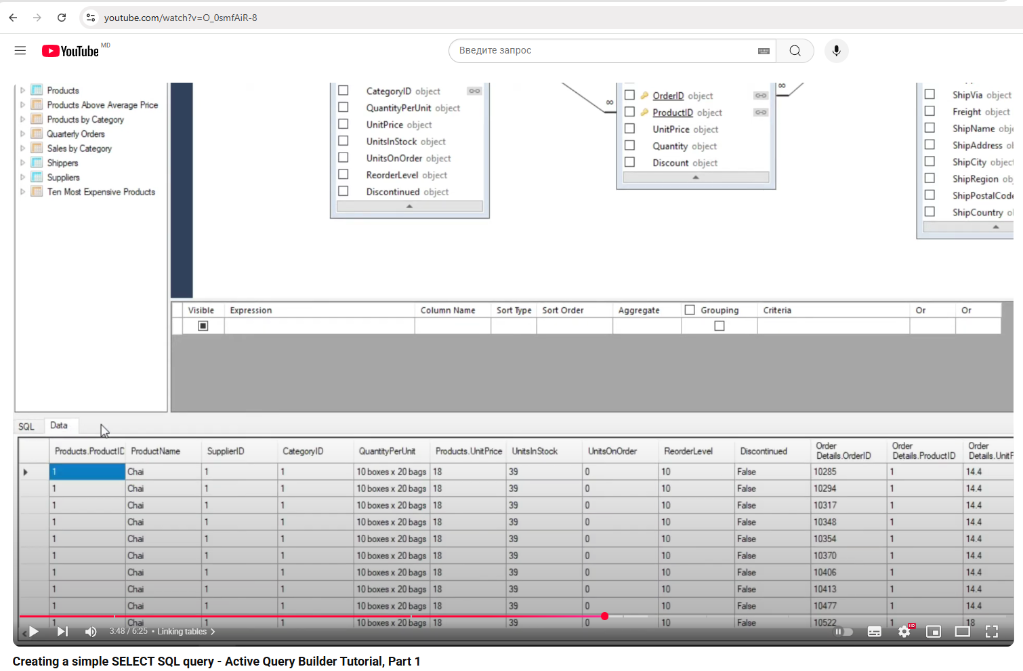Start voice search with microphone icon
This screenshot has height=671, width=1023.
[x=837, y=51]
